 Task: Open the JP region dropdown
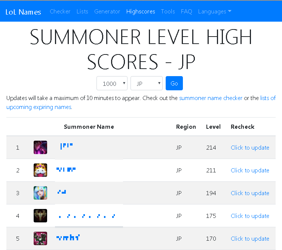point(147,83)
